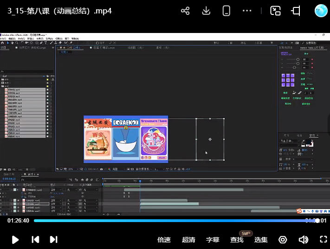Image resolution: width=330 pixels, height=249 pixels.
Task: Download the video file
Action: point(207,11)
